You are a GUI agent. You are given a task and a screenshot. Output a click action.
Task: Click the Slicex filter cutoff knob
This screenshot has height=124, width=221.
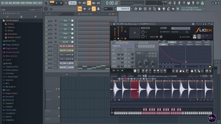tap(146, 62)
